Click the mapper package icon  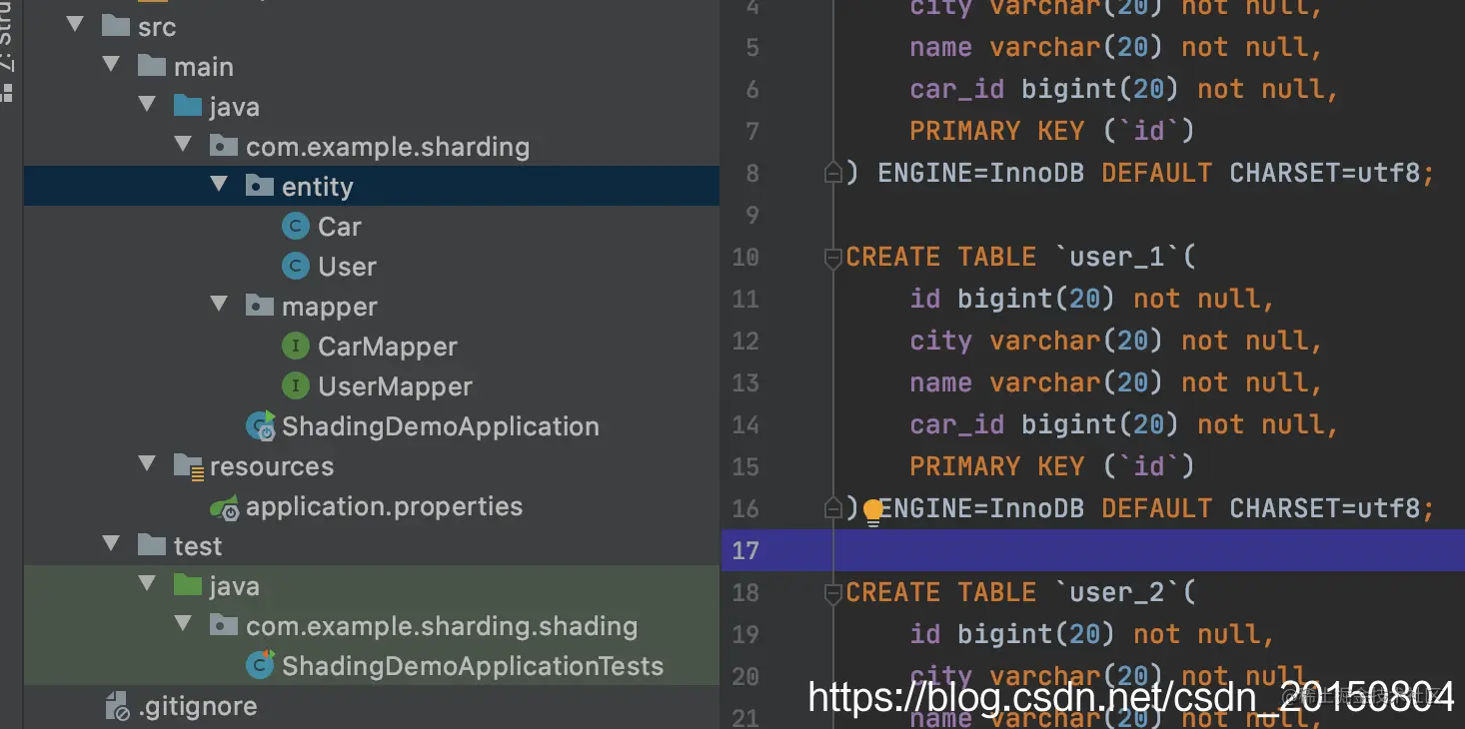[x=260, y=306]
